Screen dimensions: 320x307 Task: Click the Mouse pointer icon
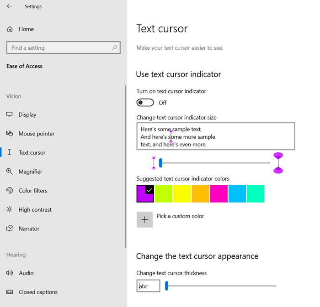pos(10,134)
